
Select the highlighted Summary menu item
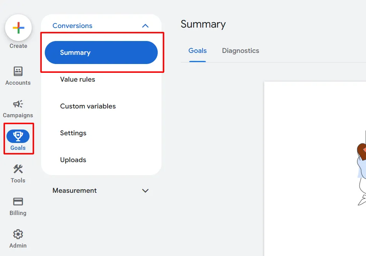pos(101,53)
